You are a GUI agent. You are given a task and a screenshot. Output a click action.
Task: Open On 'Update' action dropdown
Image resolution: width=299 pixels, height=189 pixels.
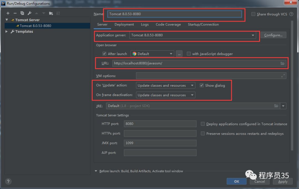click(x=166, y=85)
